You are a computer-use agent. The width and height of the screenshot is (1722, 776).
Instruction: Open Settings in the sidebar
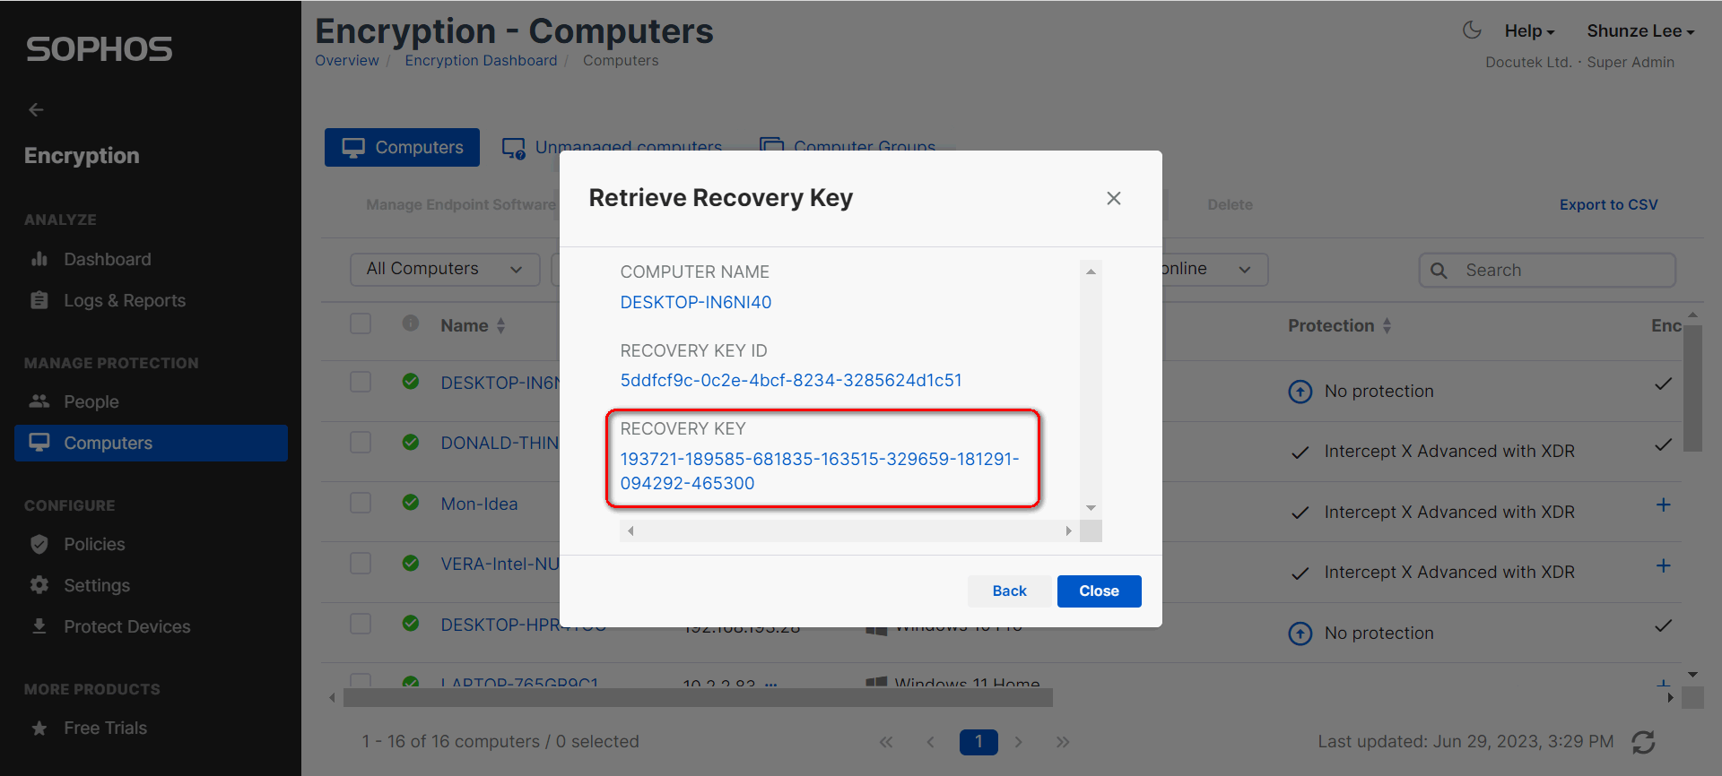point(97,585)
